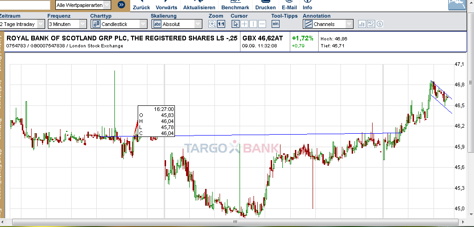Select the crosshair cursor mode
Image resolution: width=474 pixels, height=227 pixels.
[x=244, y=24]
